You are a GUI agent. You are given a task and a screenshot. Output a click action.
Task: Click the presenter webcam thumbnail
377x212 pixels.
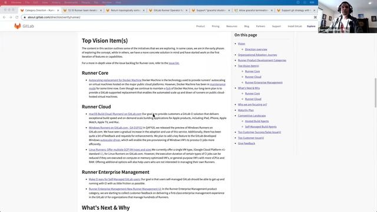click(x=348, y=16)
